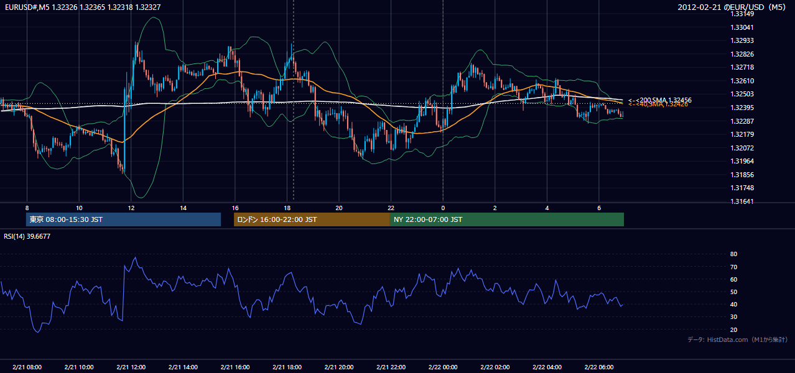Click the 2/22 00:00 time label
Image resolution: width=795 pixels, height=373 pixels.
[443, 367]
